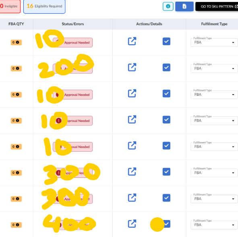238x237 pixels.
Task: Uncheck the eighth row's blue checkbox
Action: point(167,224)
